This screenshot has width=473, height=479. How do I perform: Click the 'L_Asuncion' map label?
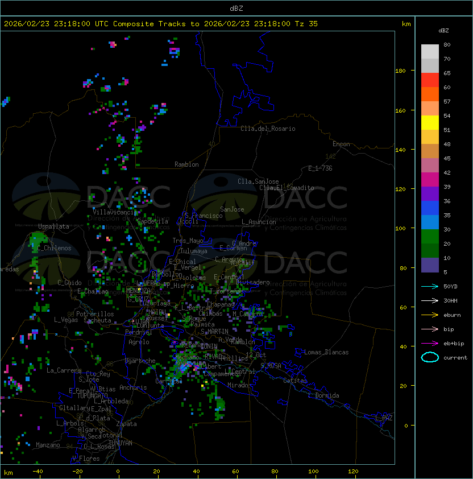coord(259,222)
